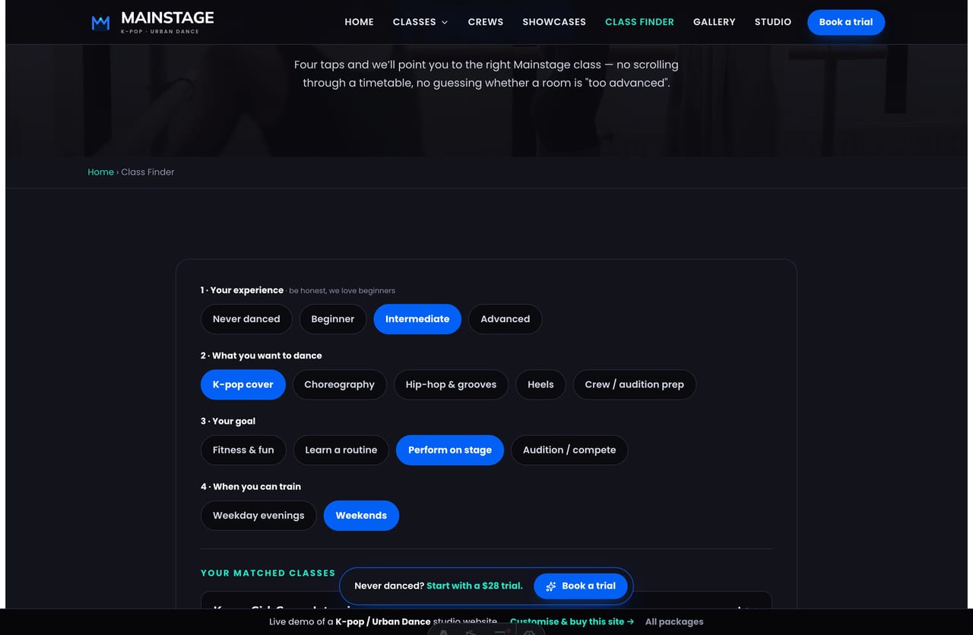Select the Heels dance style
This screenshot has height=635, width=973.
coord(540,384)
